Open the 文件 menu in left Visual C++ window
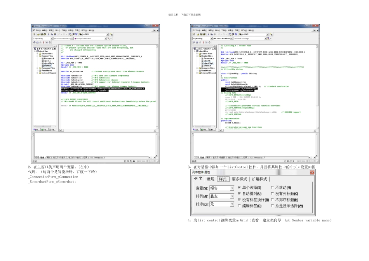369x261 pixels. click(38, 30)
